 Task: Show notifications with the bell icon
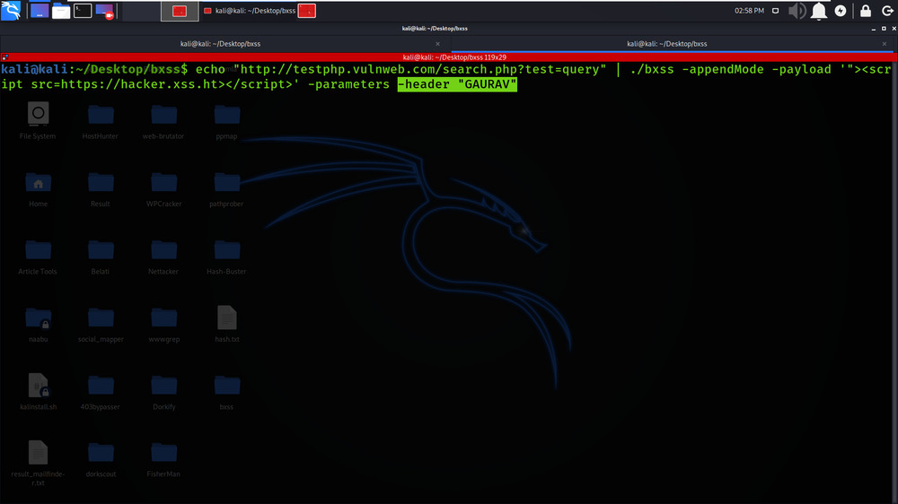pyautogui.click(x=819, y=11)
